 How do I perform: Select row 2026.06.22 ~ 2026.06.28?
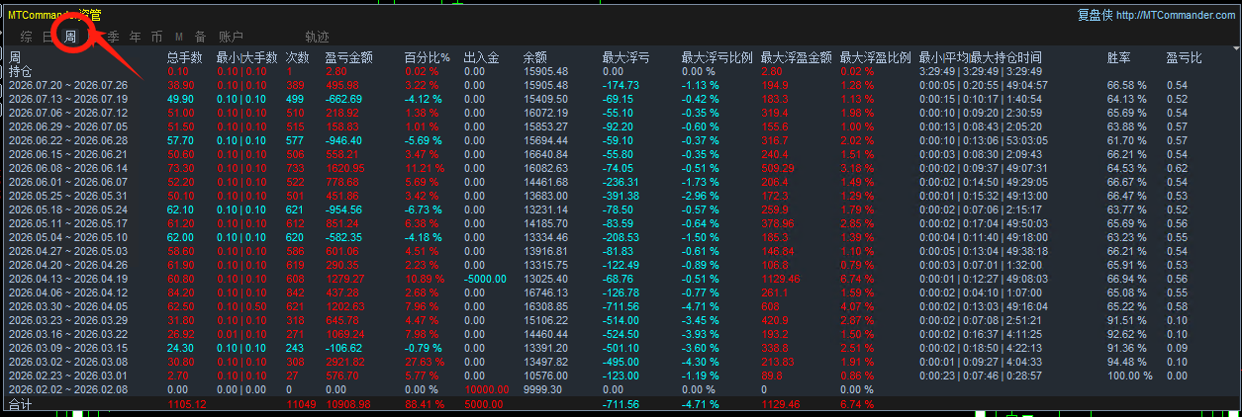click(x=68, y=141)
